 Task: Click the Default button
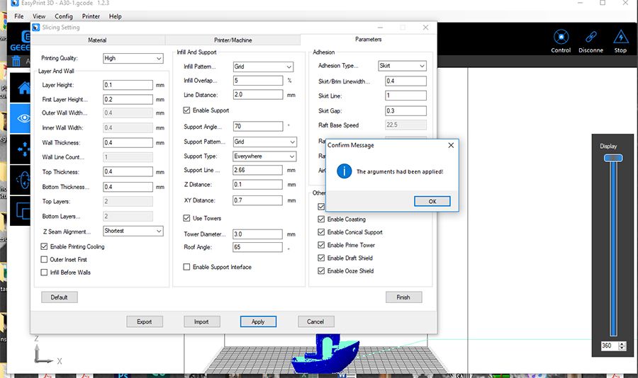(59, 297)
